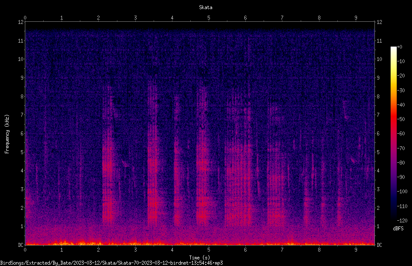Click the mp3 file path text at bottom
The height and width of the screenshot is (266, 412).
(111, 263)
